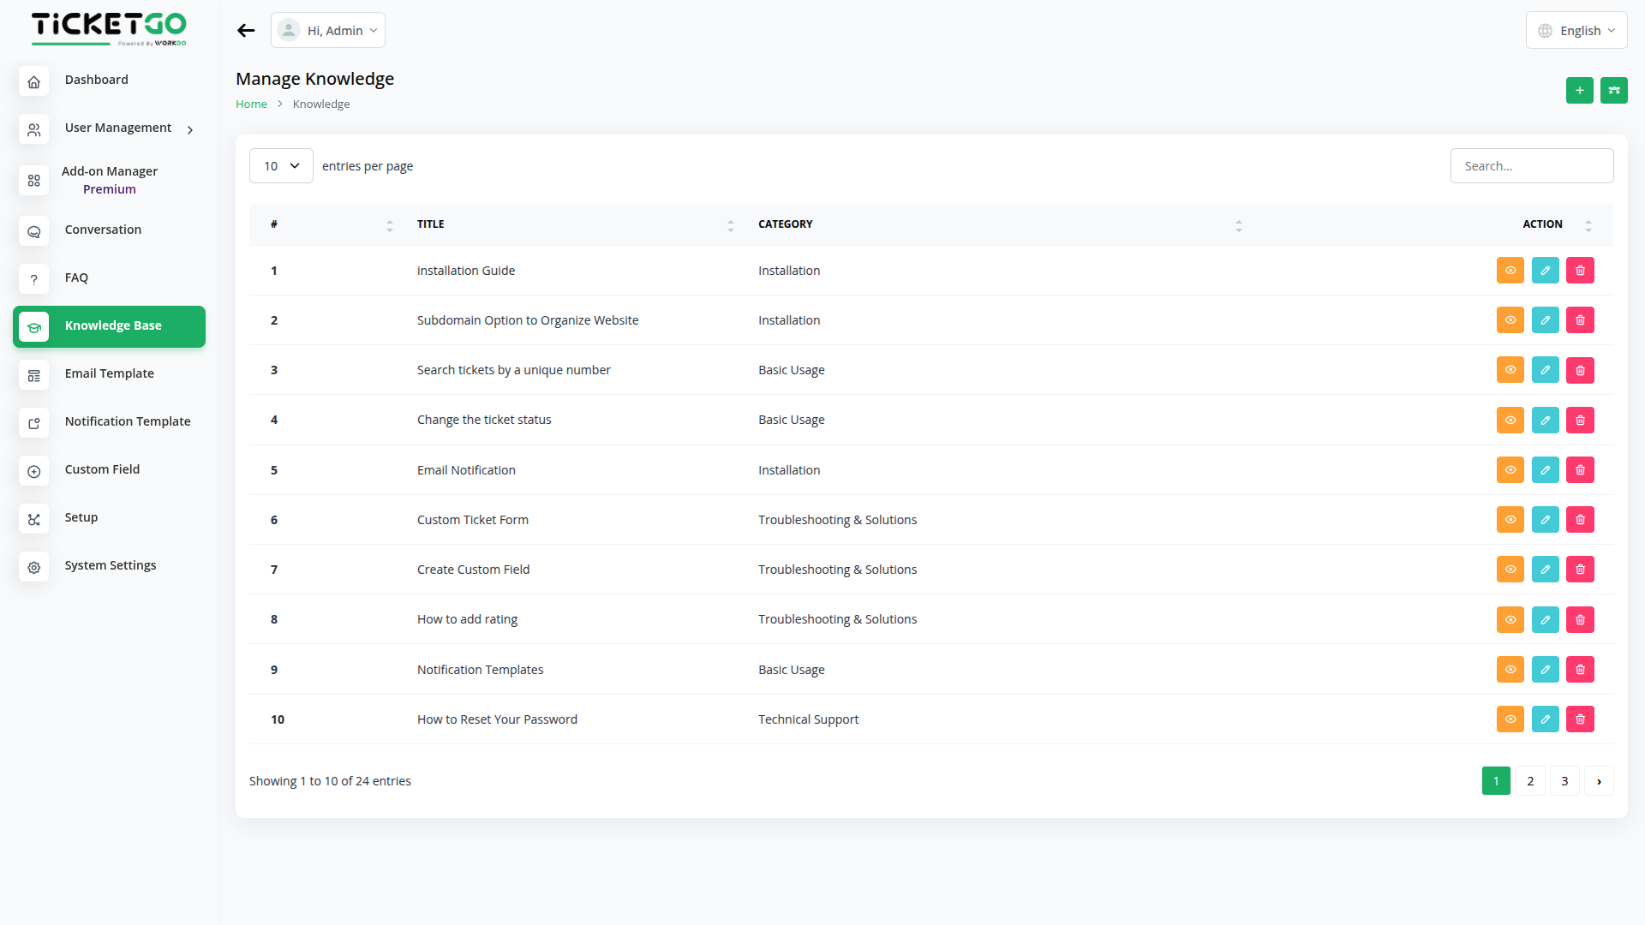
Task: Click the green knowledge category icon button
Action: click(1613, 90)
